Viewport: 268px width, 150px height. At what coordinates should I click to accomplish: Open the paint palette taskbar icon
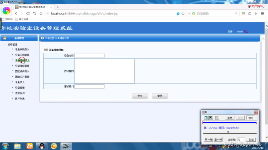54,146
